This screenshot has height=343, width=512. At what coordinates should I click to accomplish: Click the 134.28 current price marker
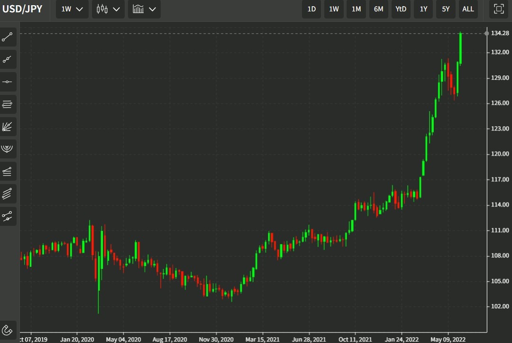click(x=500, y=33)
